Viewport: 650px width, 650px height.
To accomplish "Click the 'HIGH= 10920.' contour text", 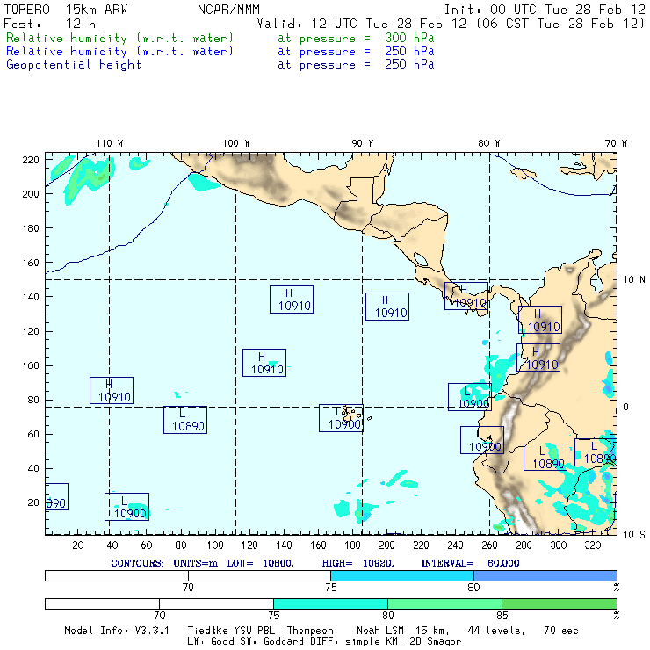I will tap(357, 563).
